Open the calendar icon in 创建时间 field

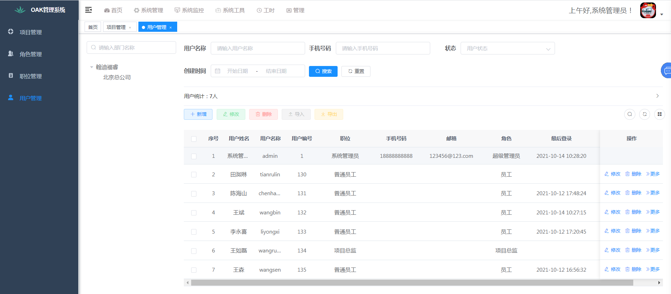218,71
